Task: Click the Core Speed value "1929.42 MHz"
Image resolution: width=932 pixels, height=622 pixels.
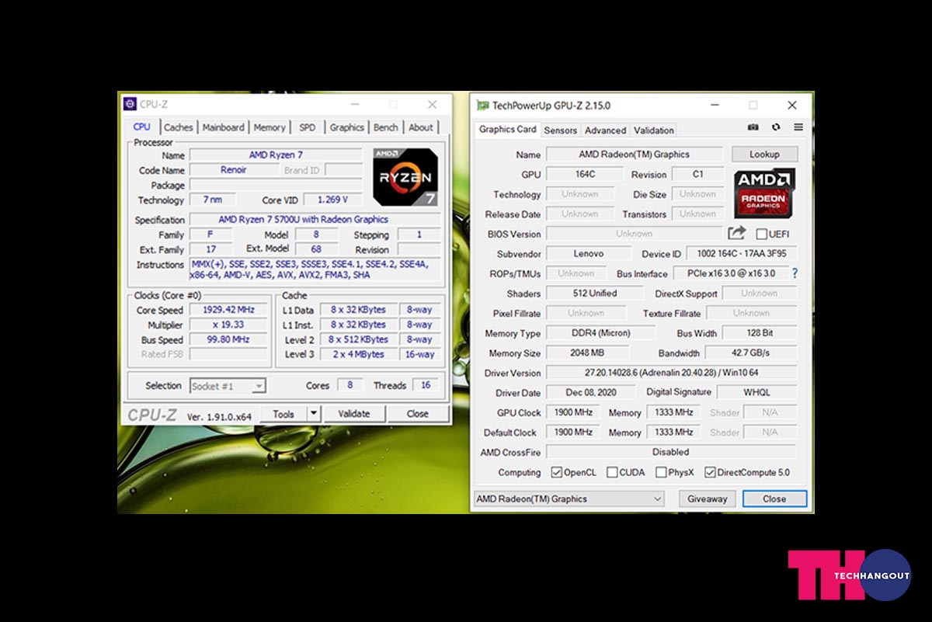Action: (229, 310)
